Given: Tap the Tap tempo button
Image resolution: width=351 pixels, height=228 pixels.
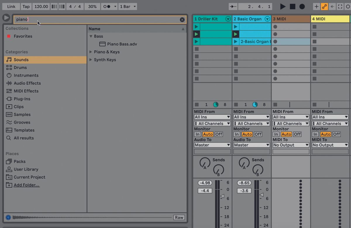Looking at the screenshot, I should [26, 6].
